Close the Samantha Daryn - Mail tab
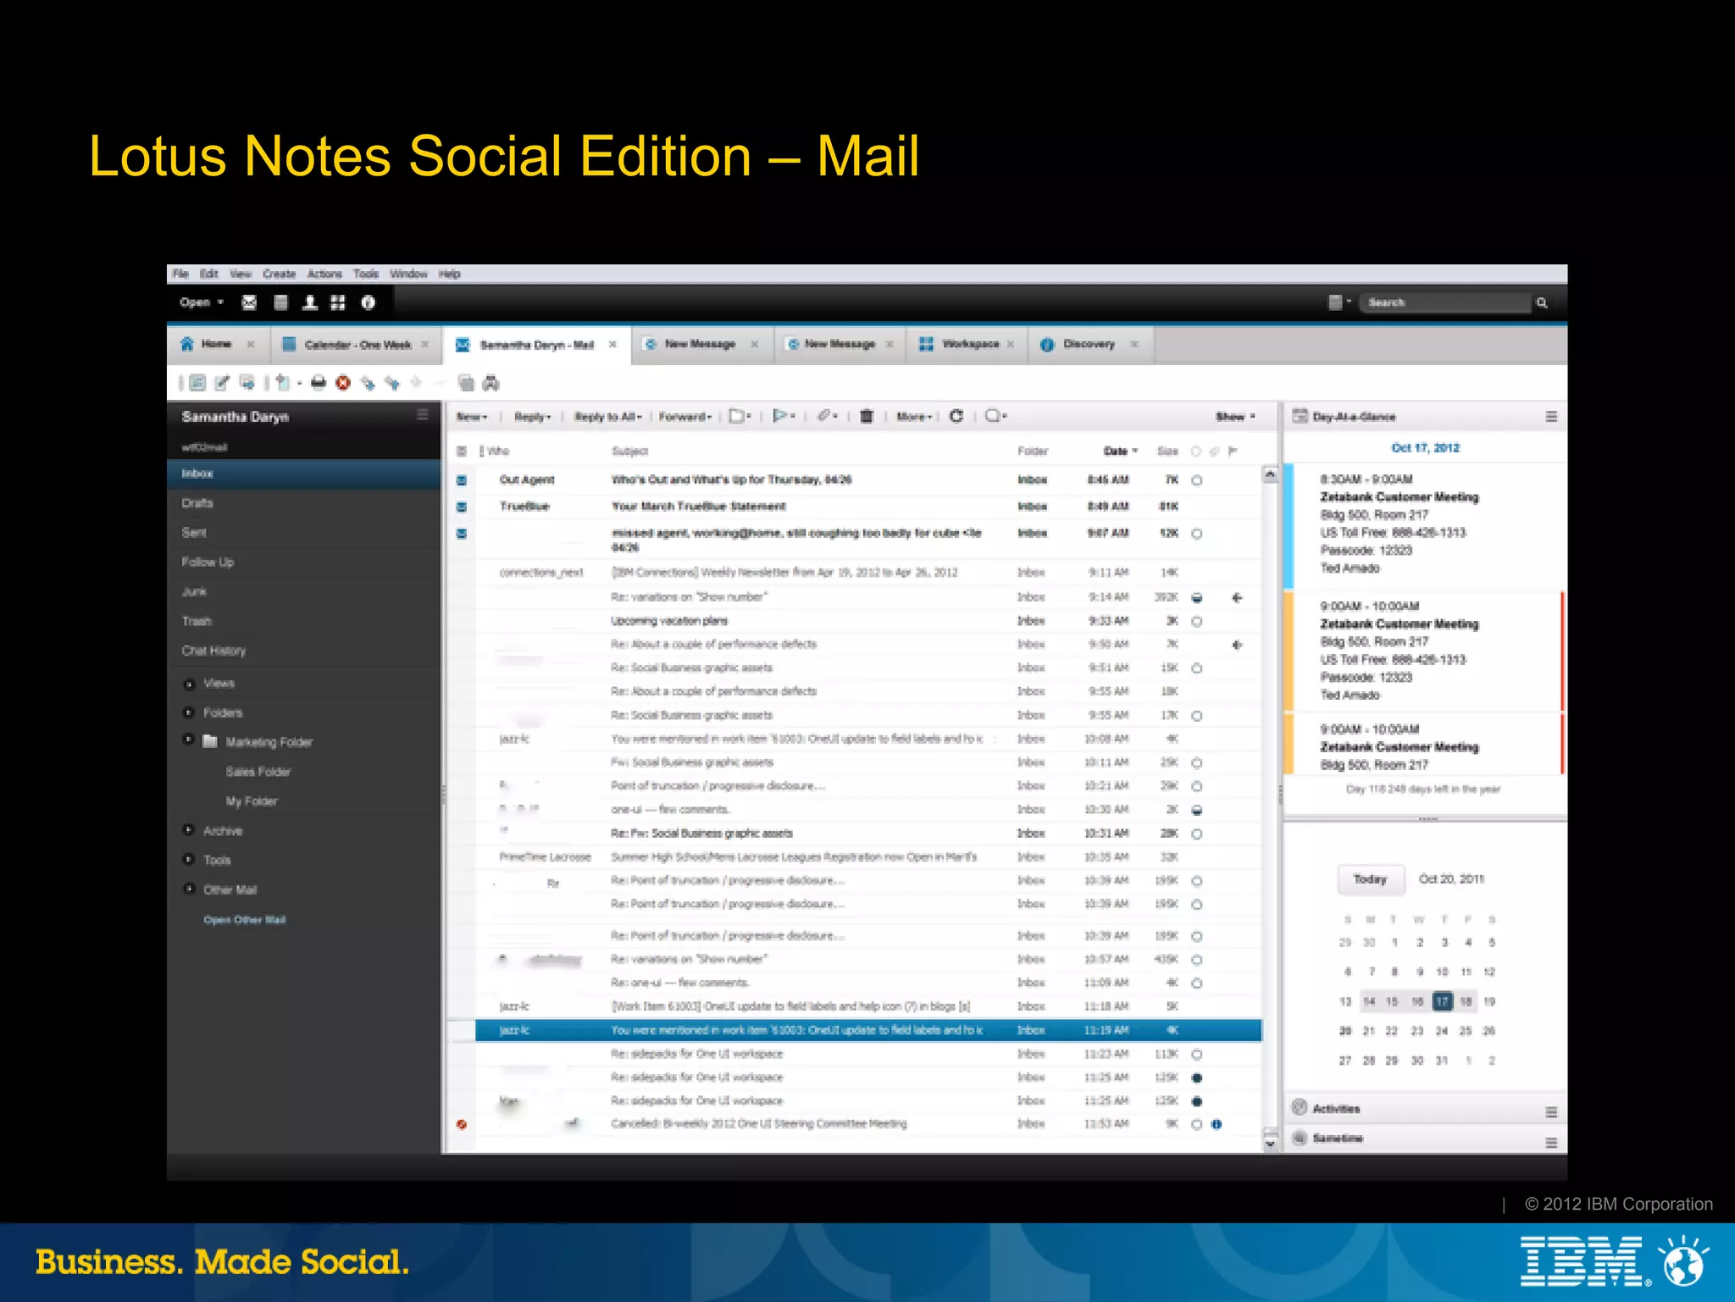 pos(613,344)
